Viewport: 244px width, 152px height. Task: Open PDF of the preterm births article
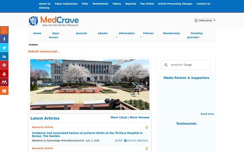[x=119, y=141]
